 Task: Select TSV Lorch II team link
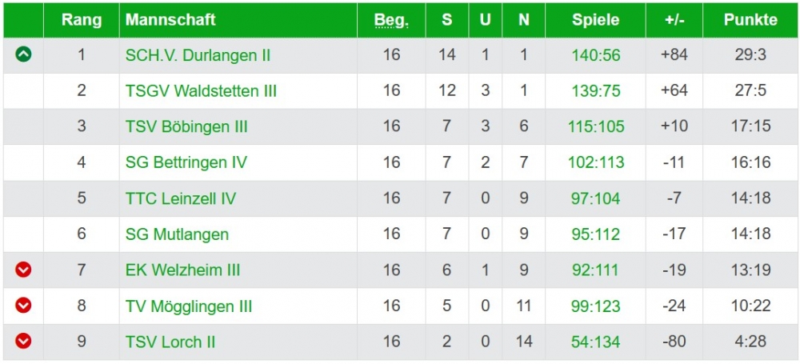pyautogui.click(x=170, y=342)
